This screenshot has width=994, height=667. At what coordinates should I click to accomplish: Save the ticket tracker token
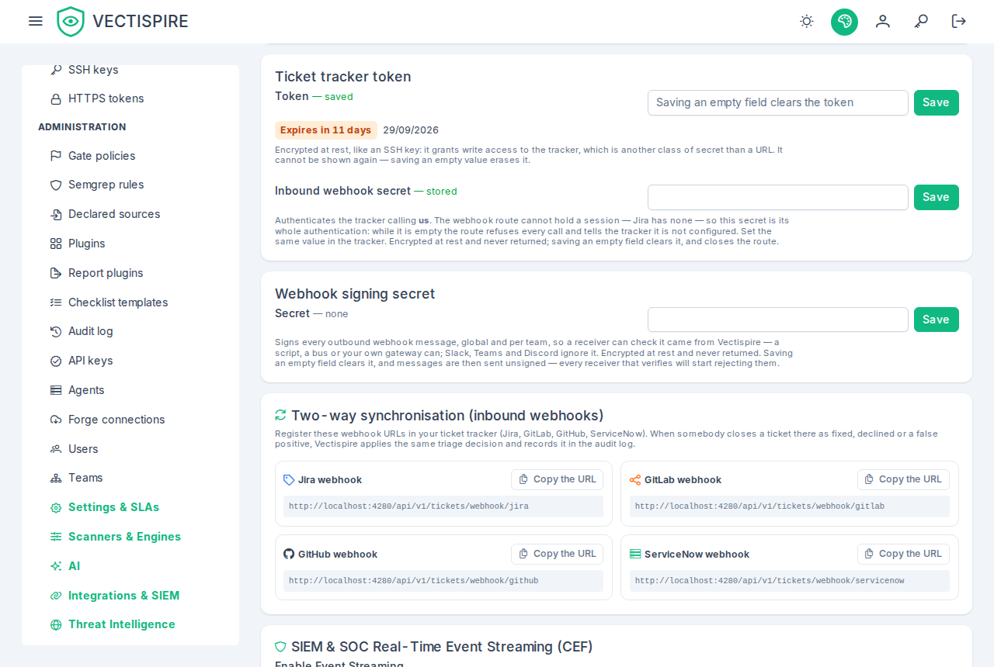pos(937,102)
